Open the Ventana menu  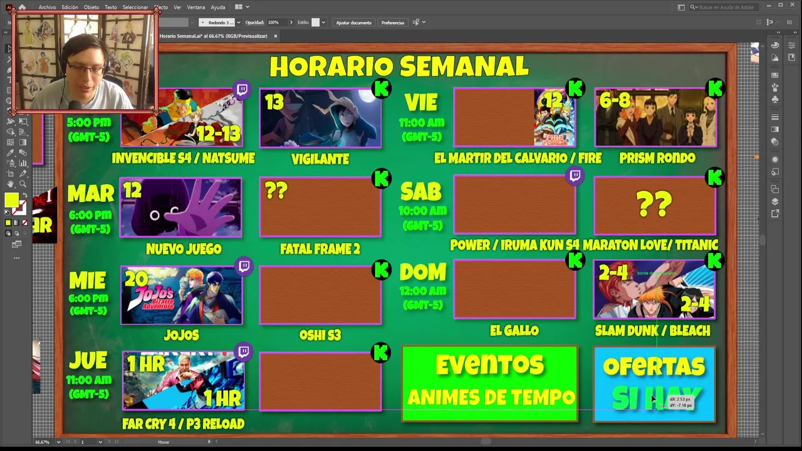pyautogui.click(x=196, y=7)
